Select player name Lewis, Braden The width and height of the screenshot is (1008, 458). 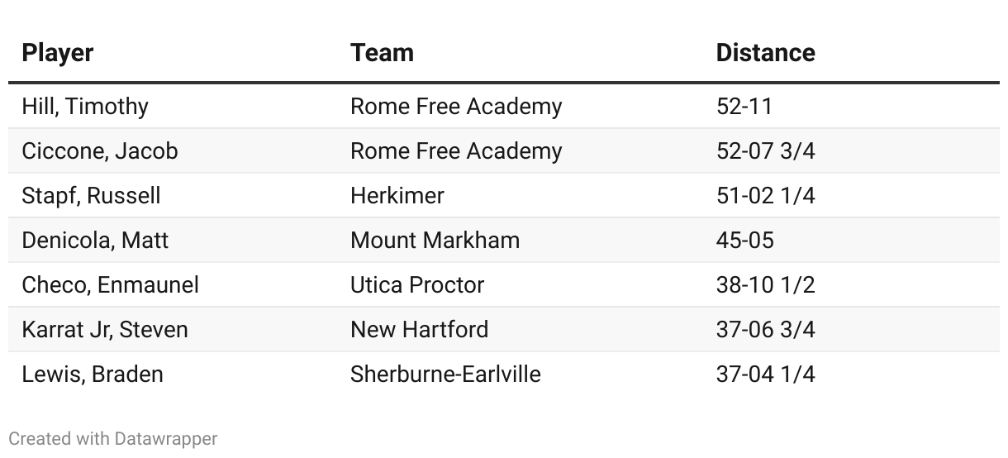(x=93, y=375)
